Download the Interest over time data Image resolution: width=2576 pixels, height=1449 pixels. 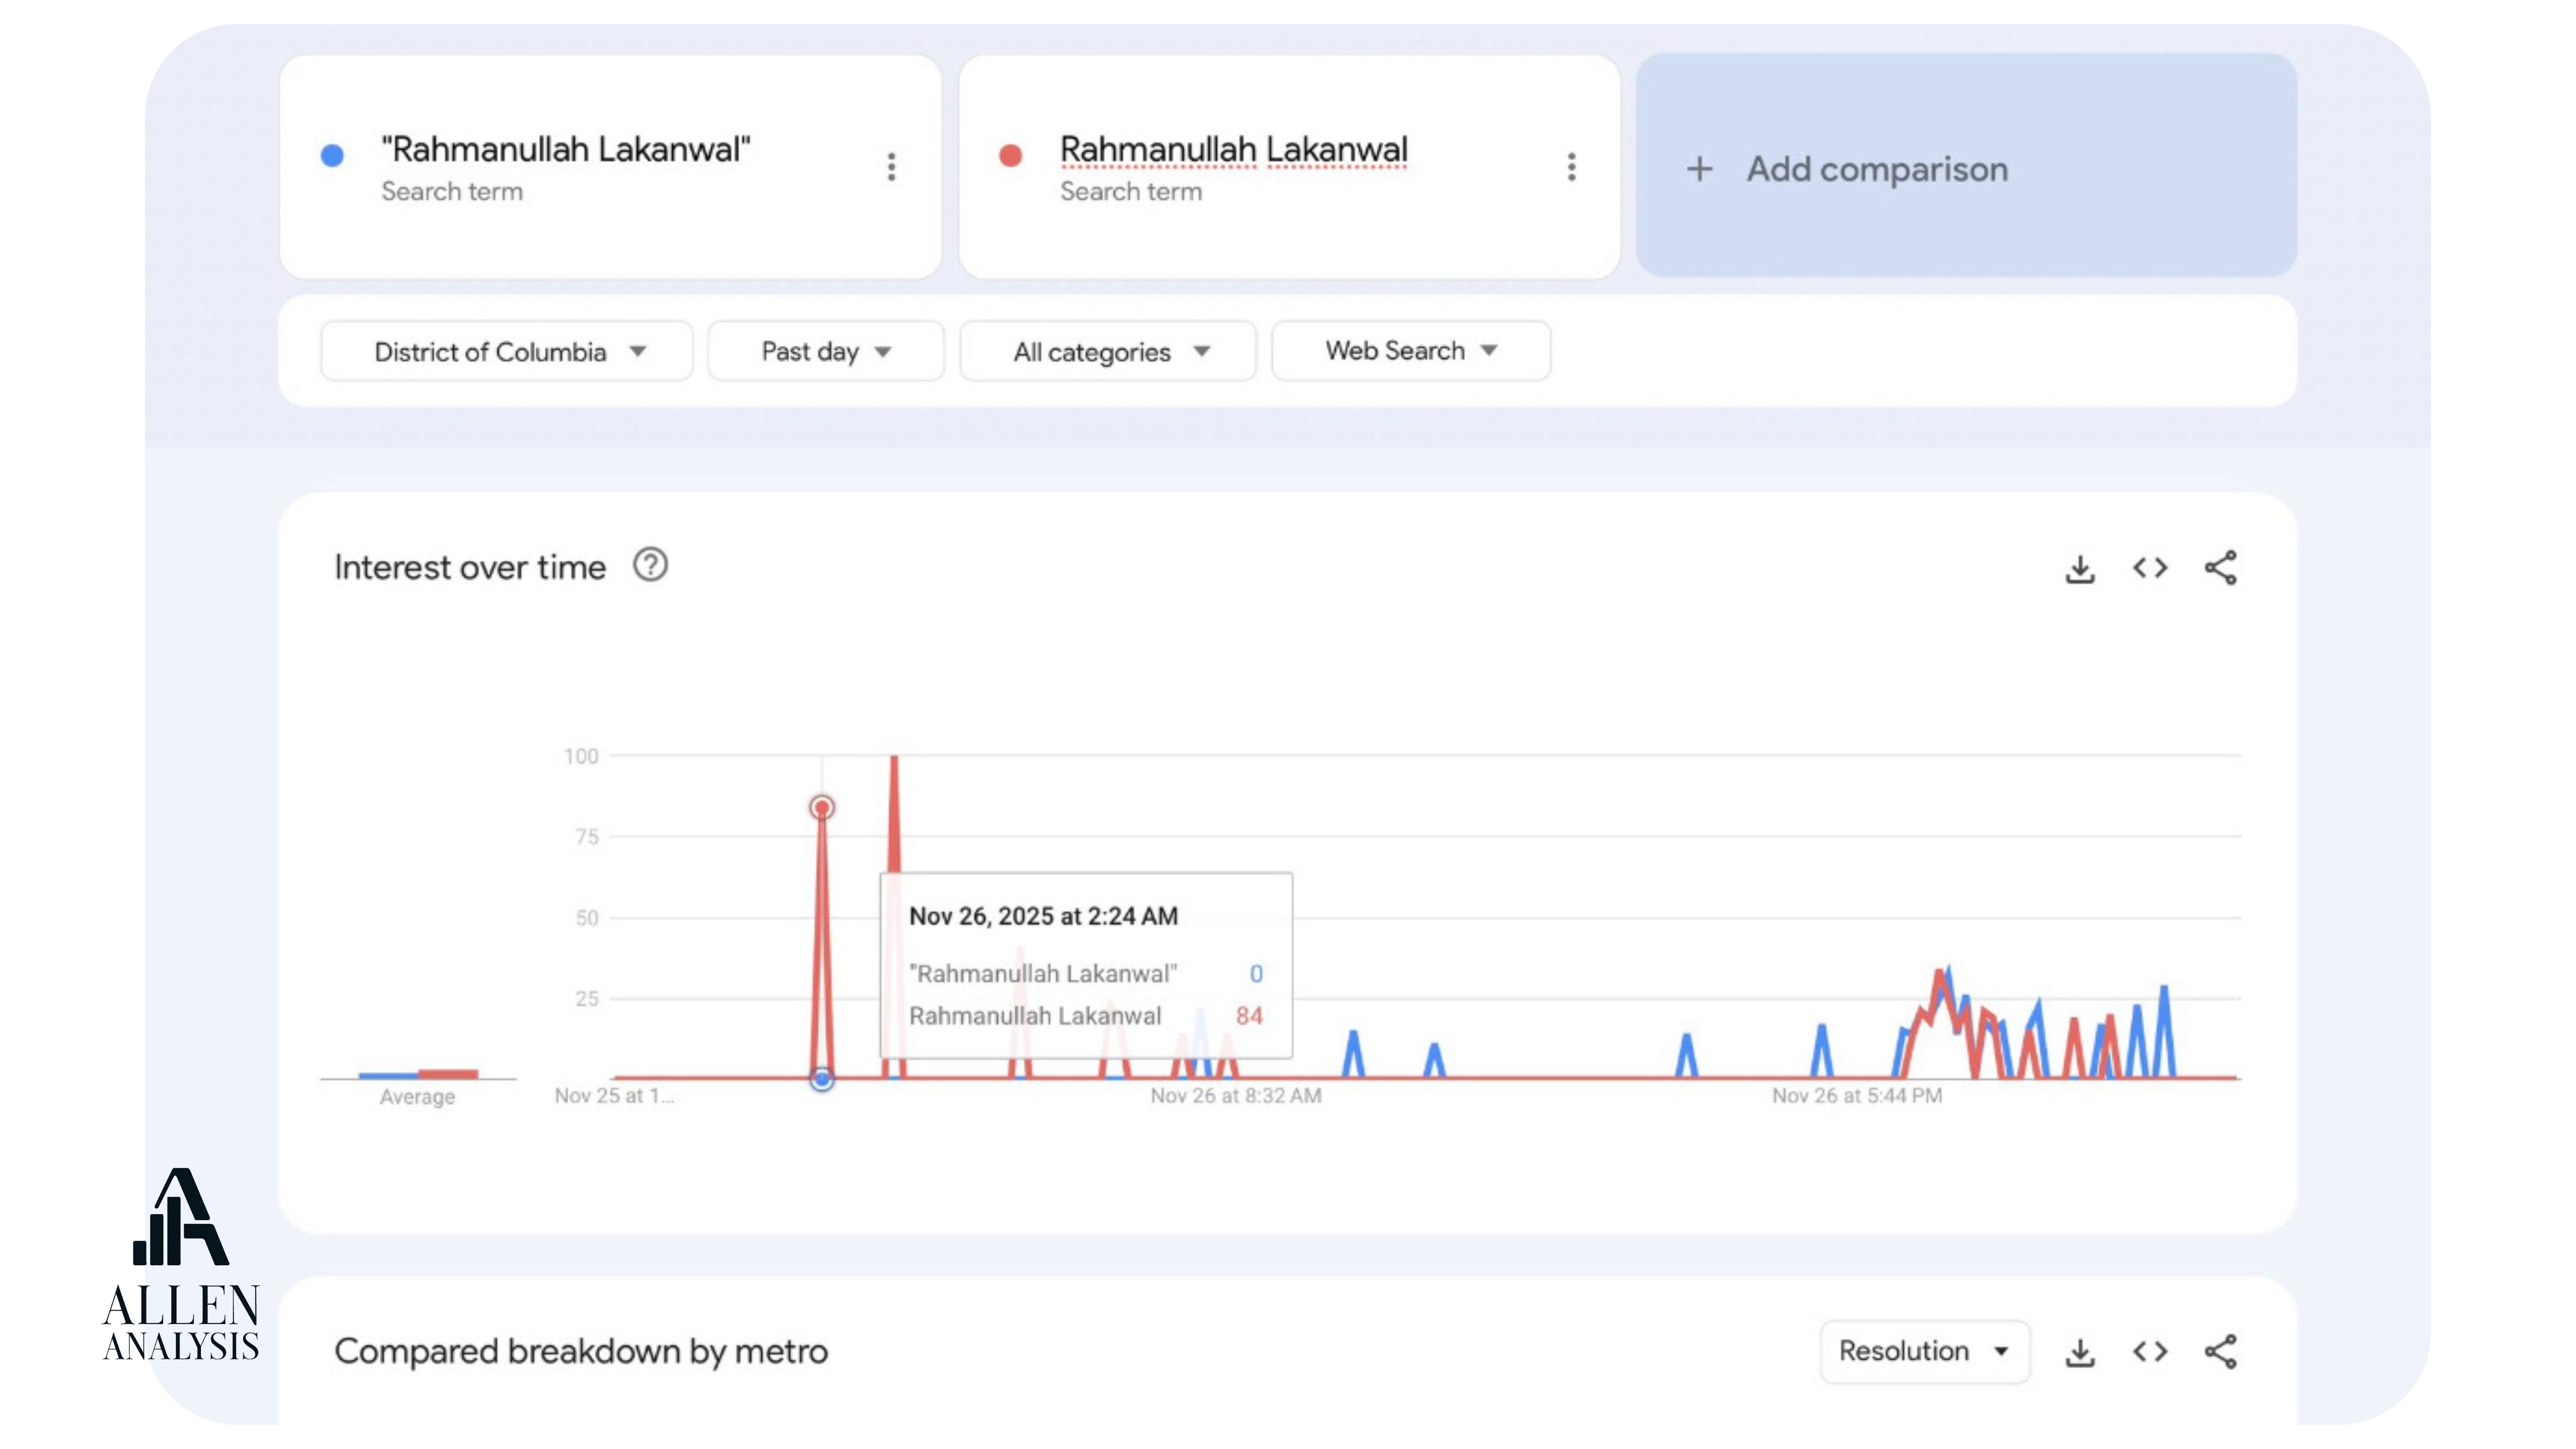click(2080, 568)
